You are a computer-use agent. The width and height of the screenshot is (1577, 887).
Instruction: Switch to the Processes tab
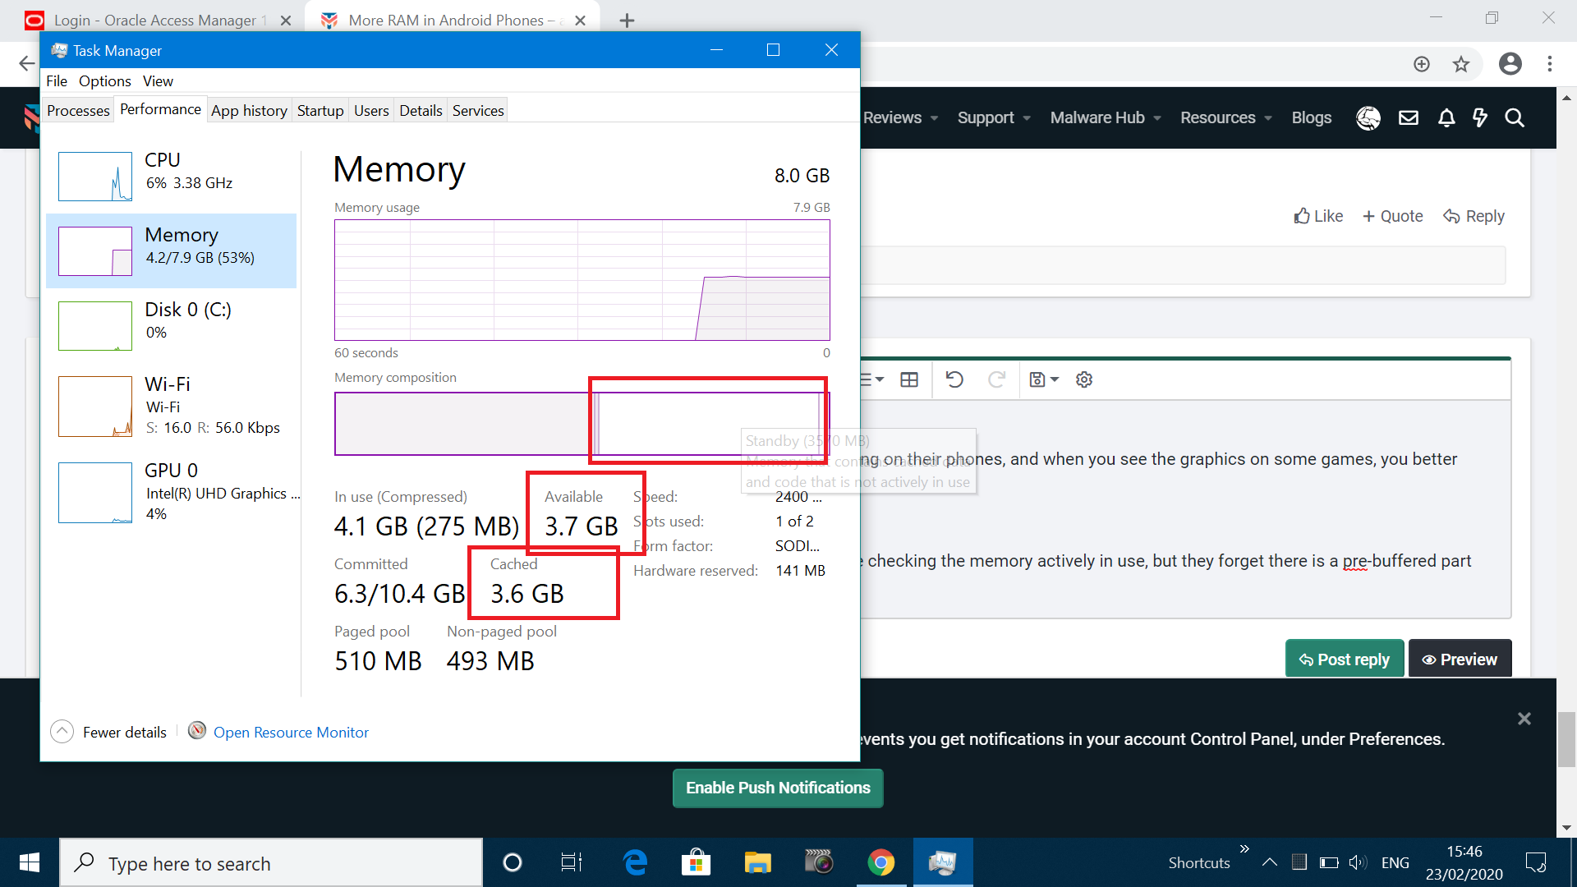tap(78, 110)
